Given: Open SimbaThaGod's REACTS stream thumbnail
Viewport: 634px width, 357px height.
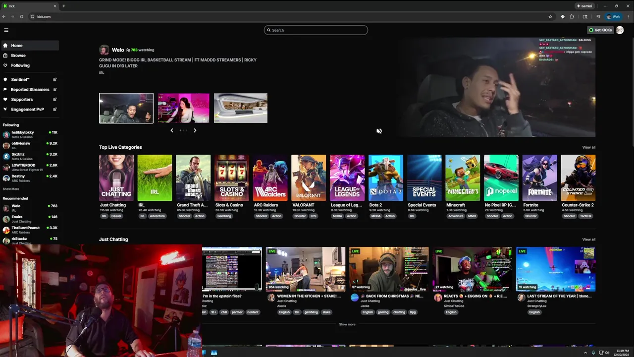Looking at the screenshot, I should pyautogui.click(x=472, y=269).
